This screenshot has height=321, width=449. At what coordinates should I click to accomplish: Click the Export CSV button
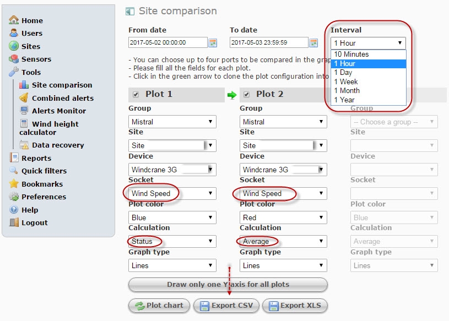[x=226, y=306]
